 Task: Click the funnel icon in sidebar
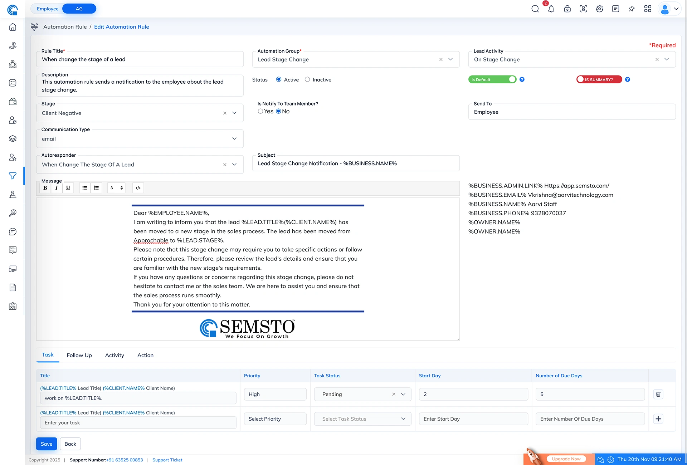coord(13,176)
